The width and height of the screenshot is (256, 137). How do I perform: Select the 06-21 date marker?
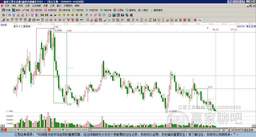pyautogui.click(x=215, y=29)
